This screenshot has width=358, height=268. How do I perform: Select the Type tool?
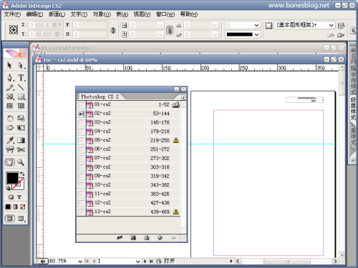tap(21, 78)
